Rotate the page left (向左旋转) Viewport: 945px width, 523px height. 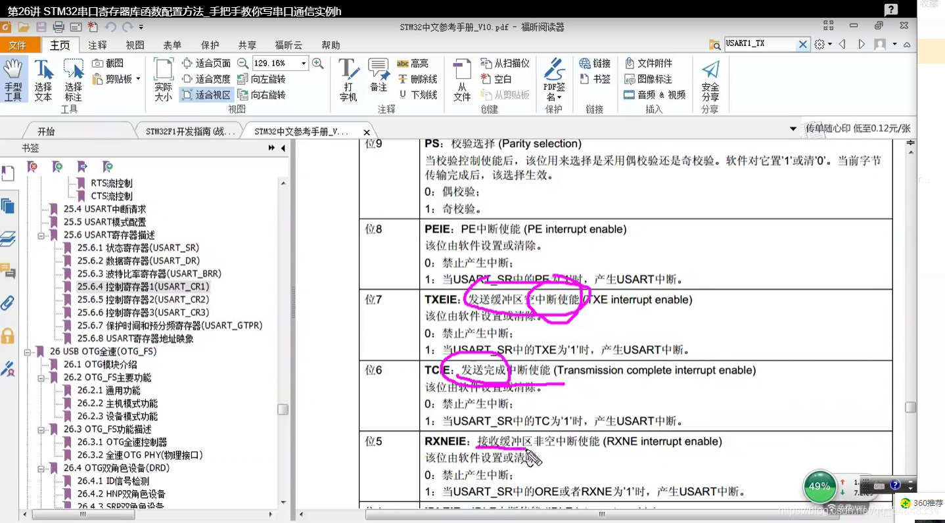pos(262,79)
